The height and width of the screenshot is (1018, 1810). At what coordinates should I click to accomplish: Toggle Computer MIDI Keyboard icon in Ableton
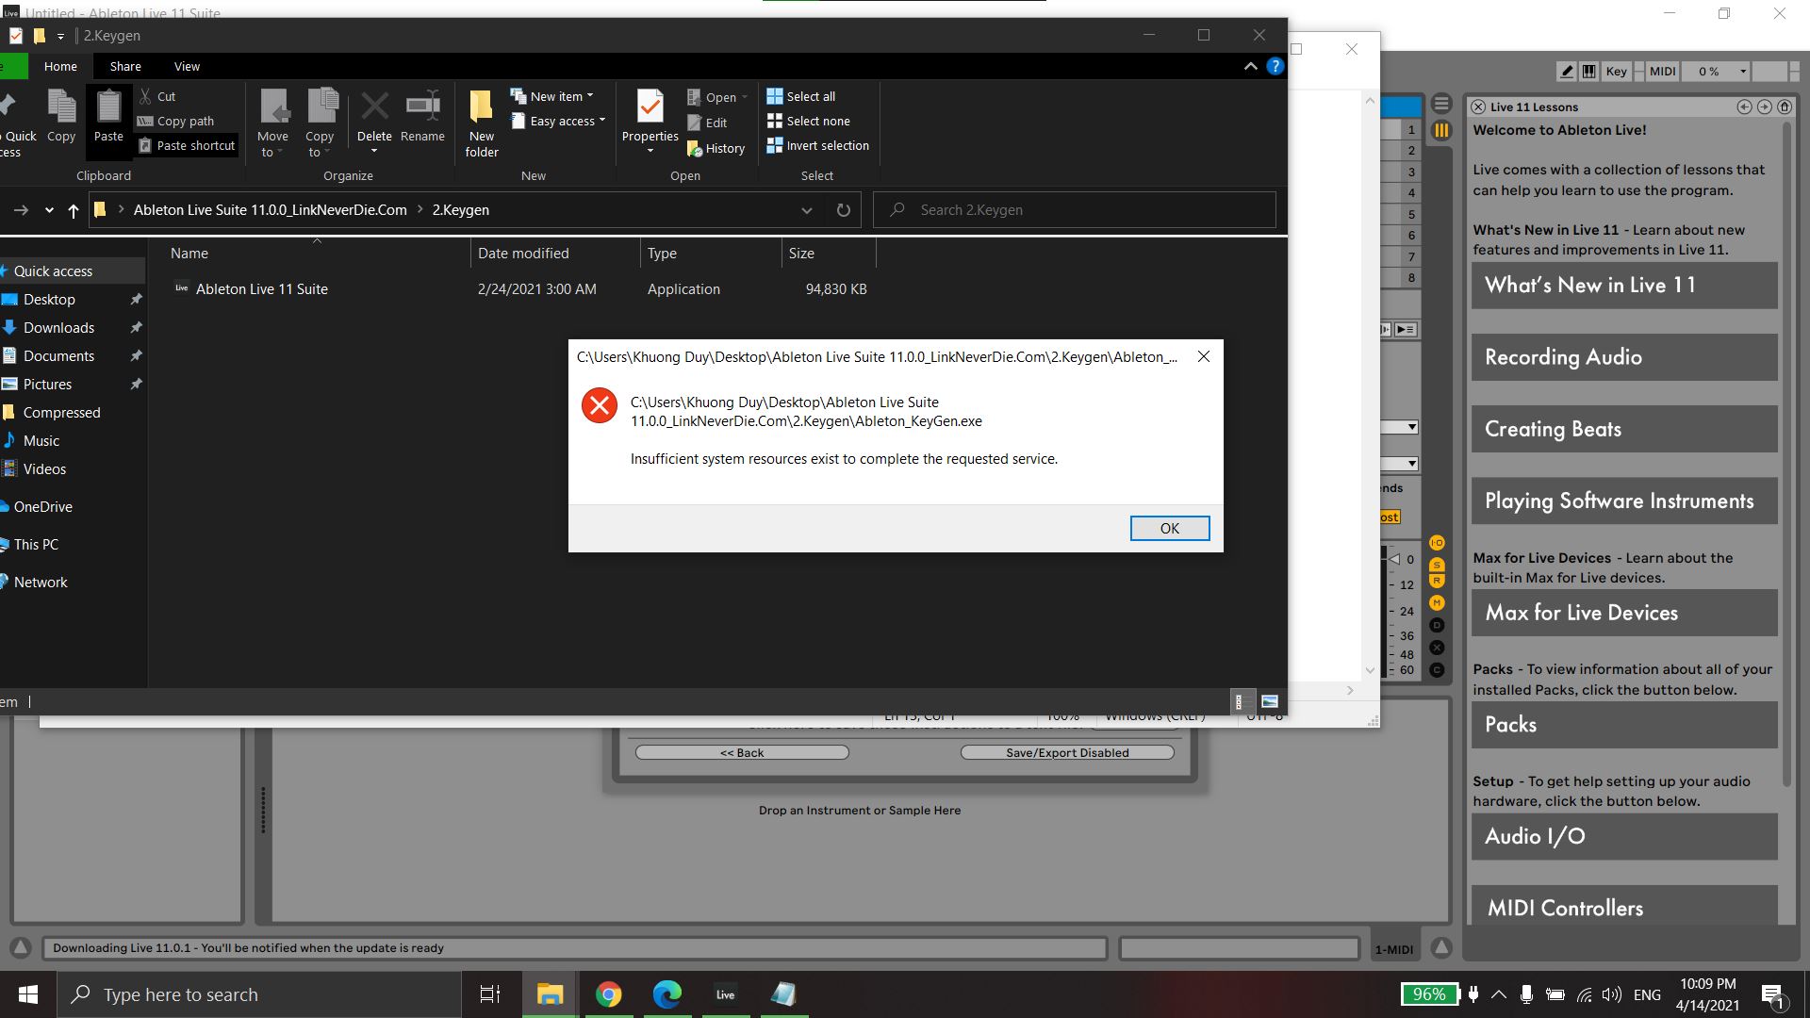[x=1589, y=71]
